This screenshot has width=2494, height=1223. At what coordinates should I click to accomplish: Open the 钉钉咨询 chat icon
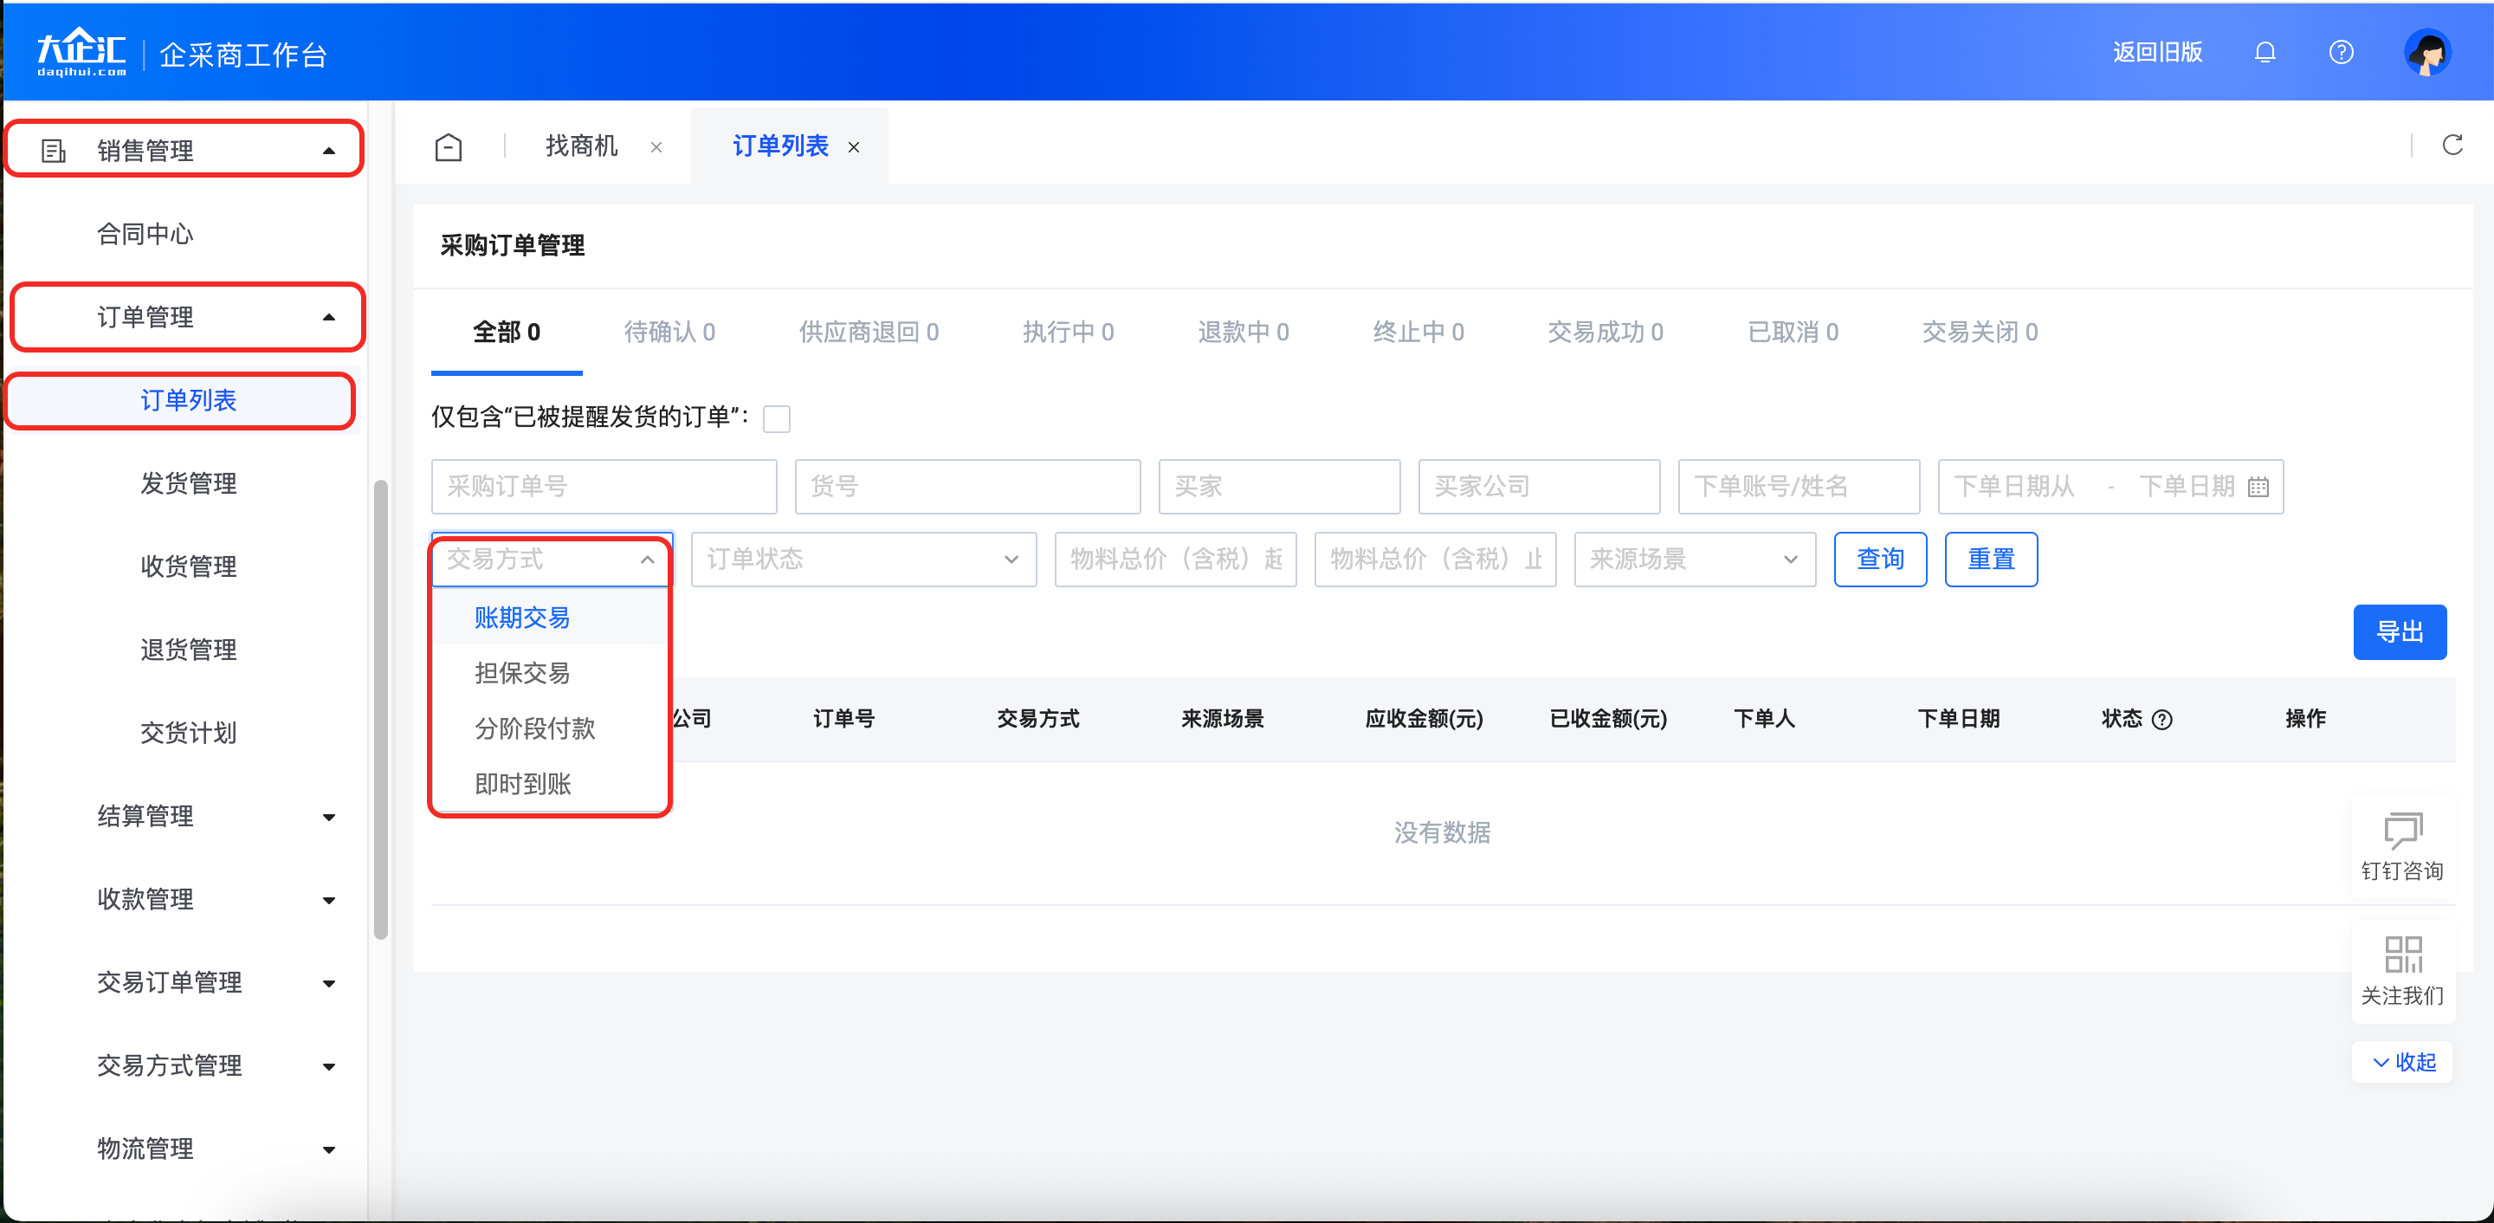point(2402,831)
